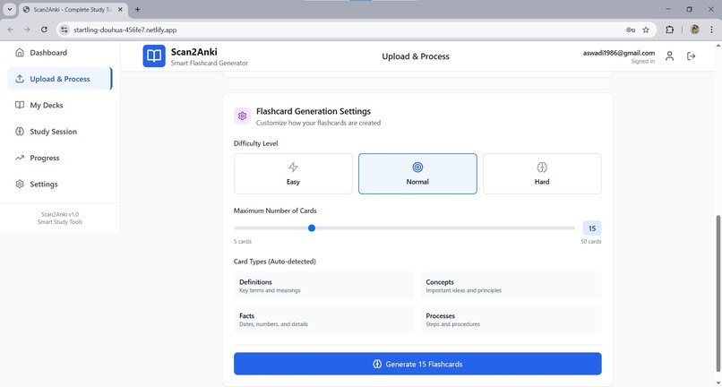Go back in browser history

click(11, 30)
